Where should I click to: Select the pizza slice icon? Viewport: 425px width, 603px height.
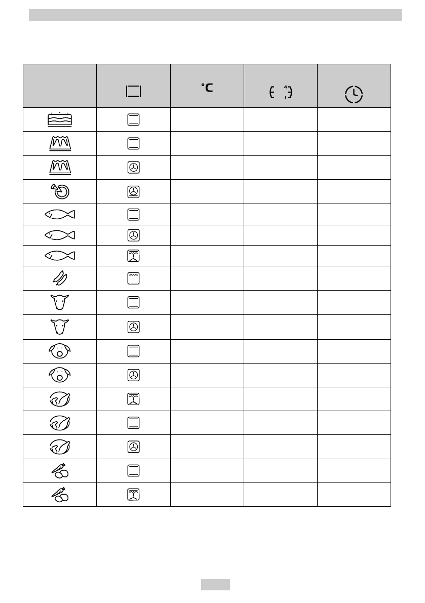[60, 191]
